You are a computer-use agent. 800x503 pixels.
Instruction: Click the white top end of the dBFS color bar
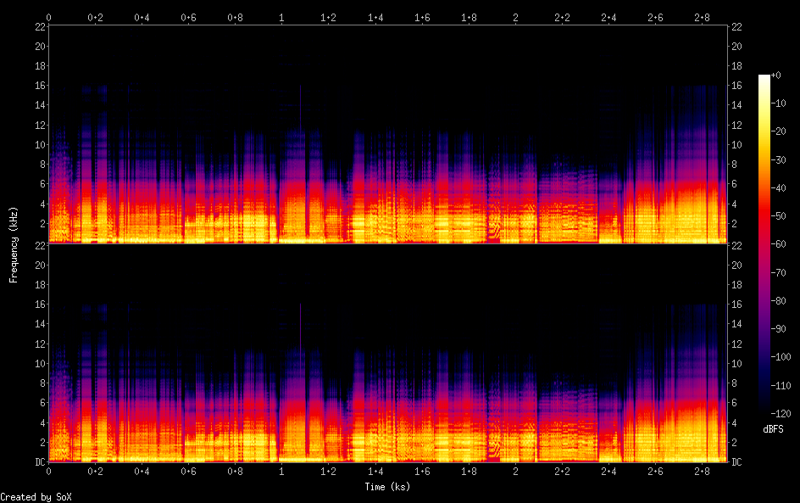click(x=764, y=78)
